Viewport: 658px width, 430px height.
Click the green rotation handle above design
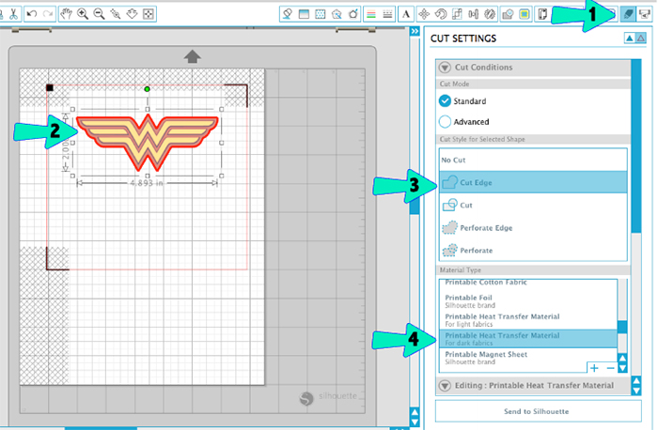point(147,89)
